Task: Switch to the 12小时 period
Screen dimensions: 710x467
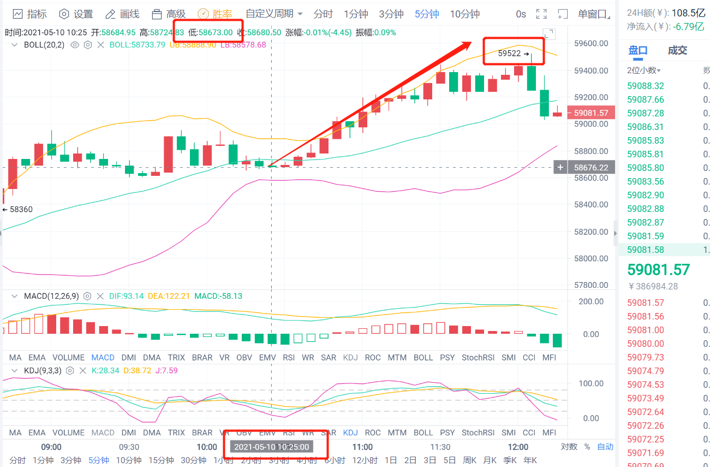Action: pyautogui.click(x=365, y=460)
